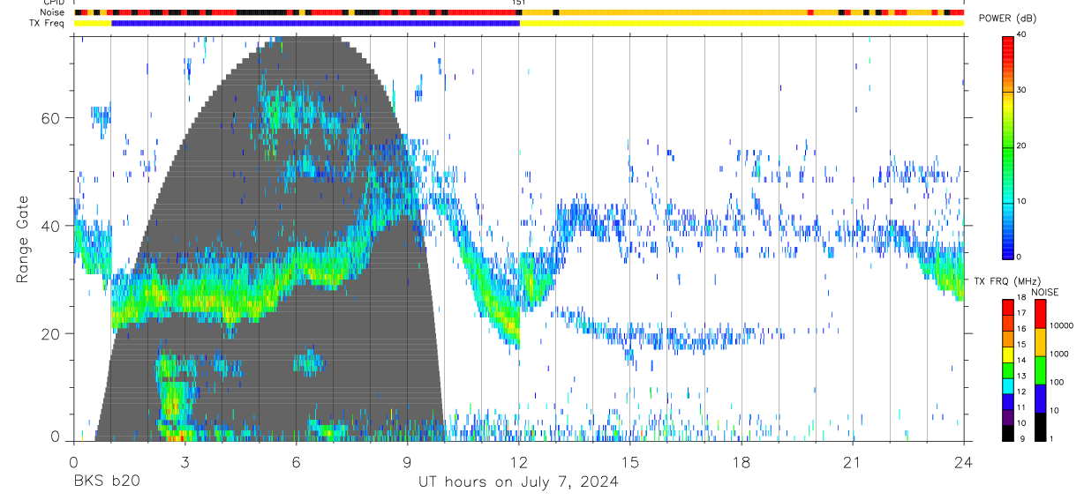
Task: Select the x-axis title UT hours on July 7, 2024
Action: click(518, 482)
